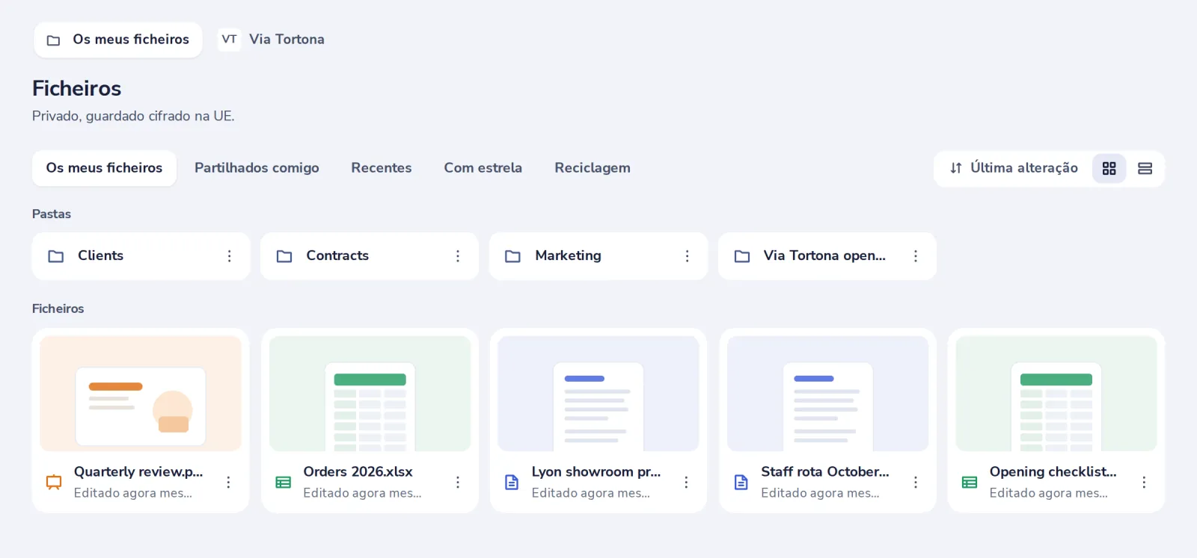
Task: Open options menu for Marketing folder
Action: (687, 256)
